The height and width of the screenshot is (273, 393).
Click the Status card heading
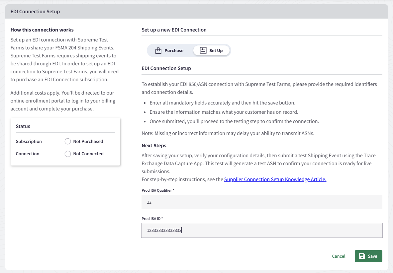[23, 126]
